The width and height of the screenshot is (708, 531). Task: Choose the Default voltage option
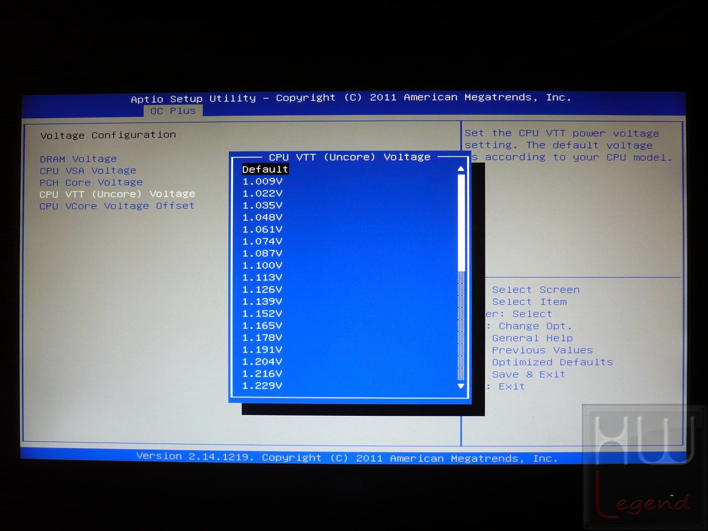pos(265,169)
